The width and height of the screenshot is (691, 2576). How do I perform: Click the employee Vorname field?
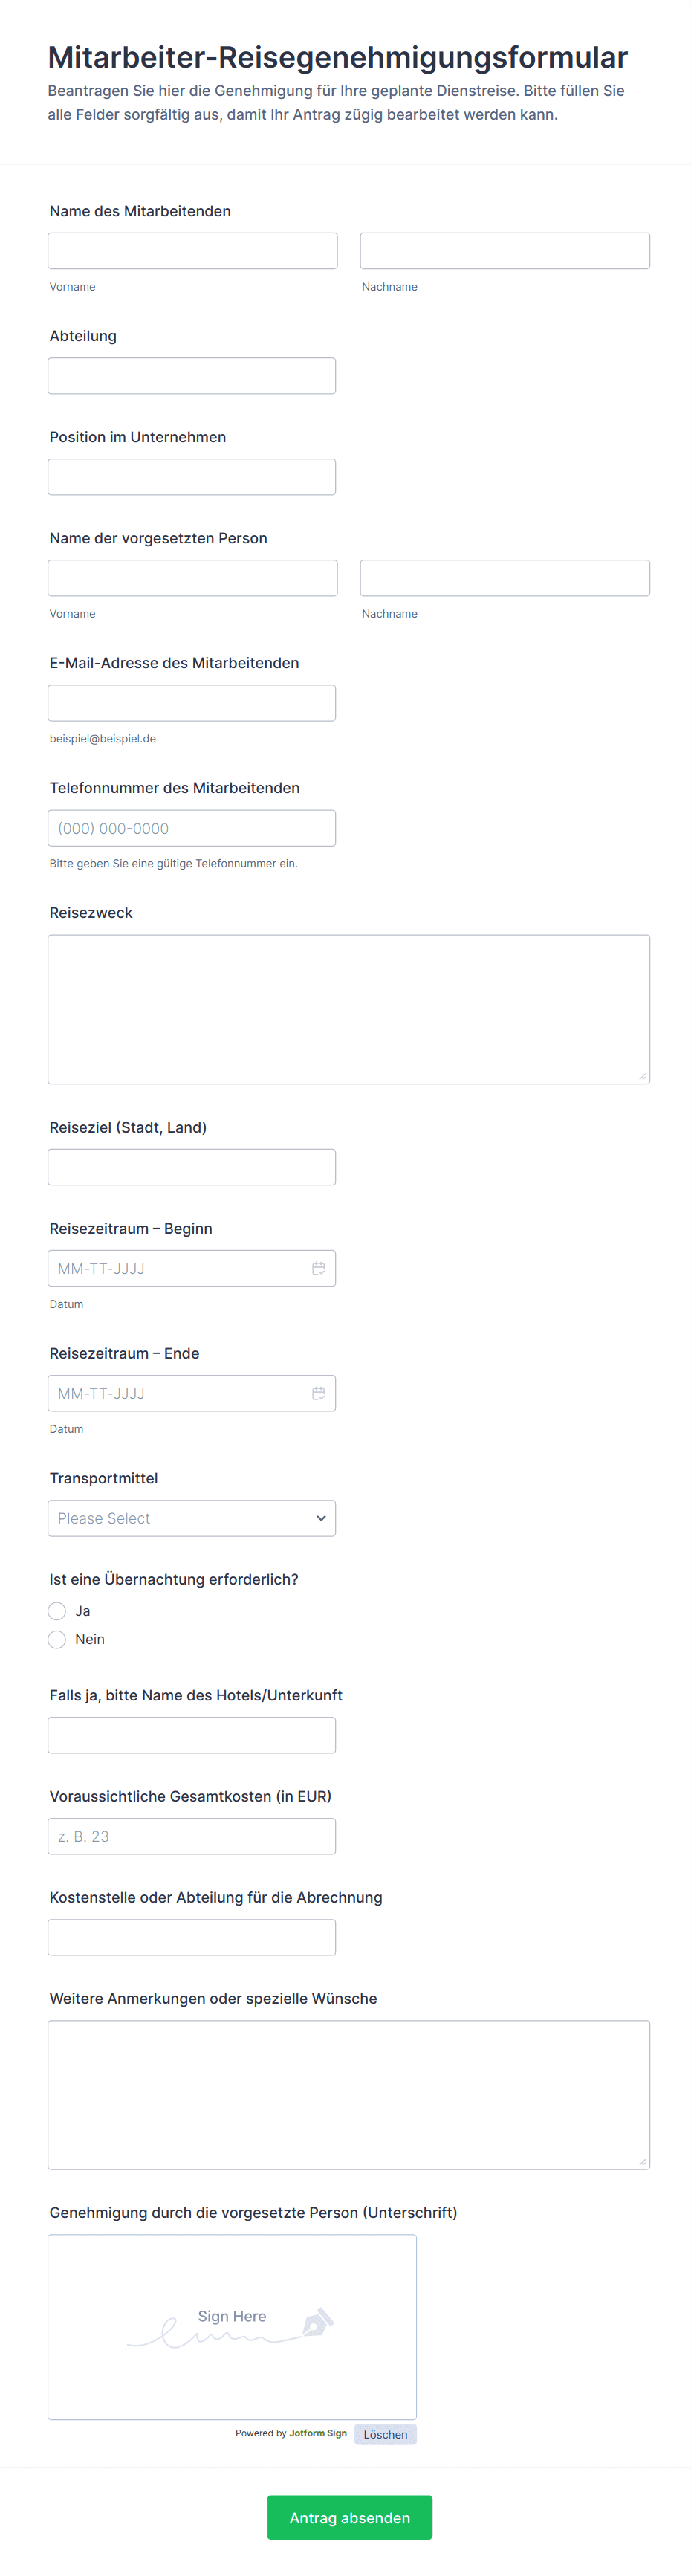192,251
